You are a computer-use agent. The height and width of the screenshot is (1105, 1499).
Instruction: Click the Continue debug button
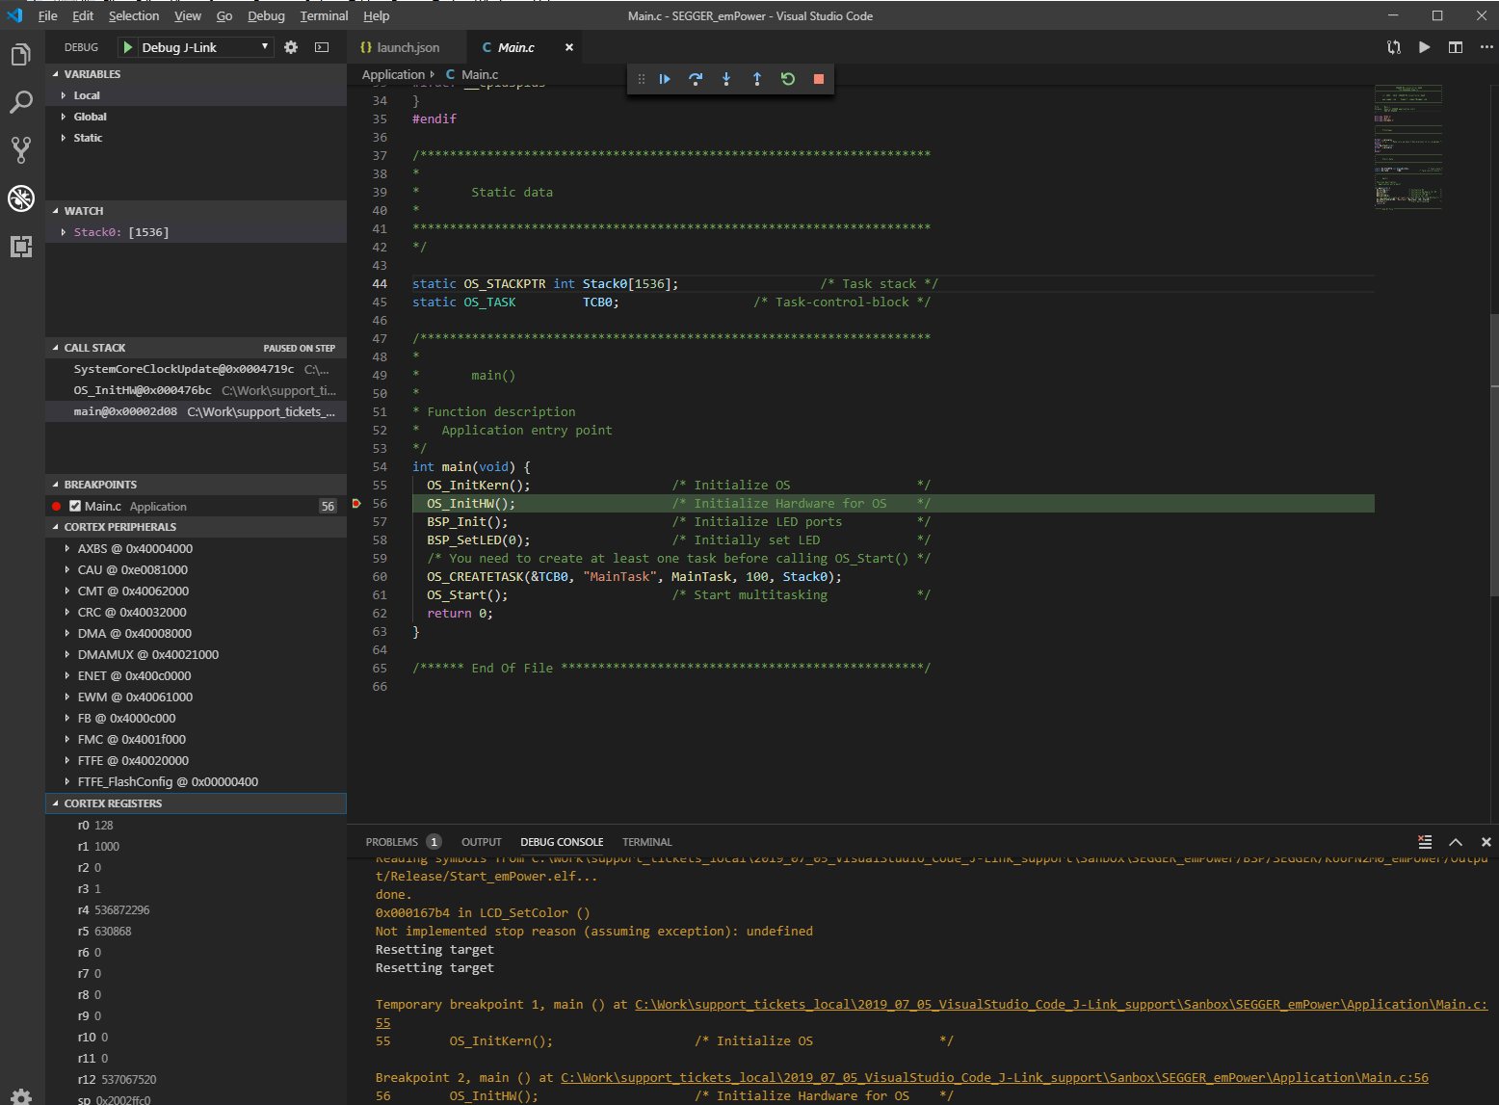click(665, 79)
